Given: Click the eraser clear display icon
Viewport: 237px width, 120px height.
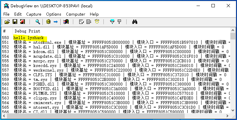Looking at the screenshot, I should click(82, 22).
